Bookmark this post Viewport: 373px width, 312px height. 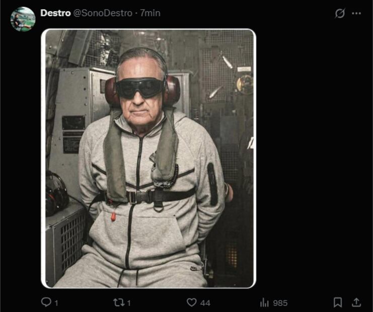pyautogui.click(x=338, y=302)
